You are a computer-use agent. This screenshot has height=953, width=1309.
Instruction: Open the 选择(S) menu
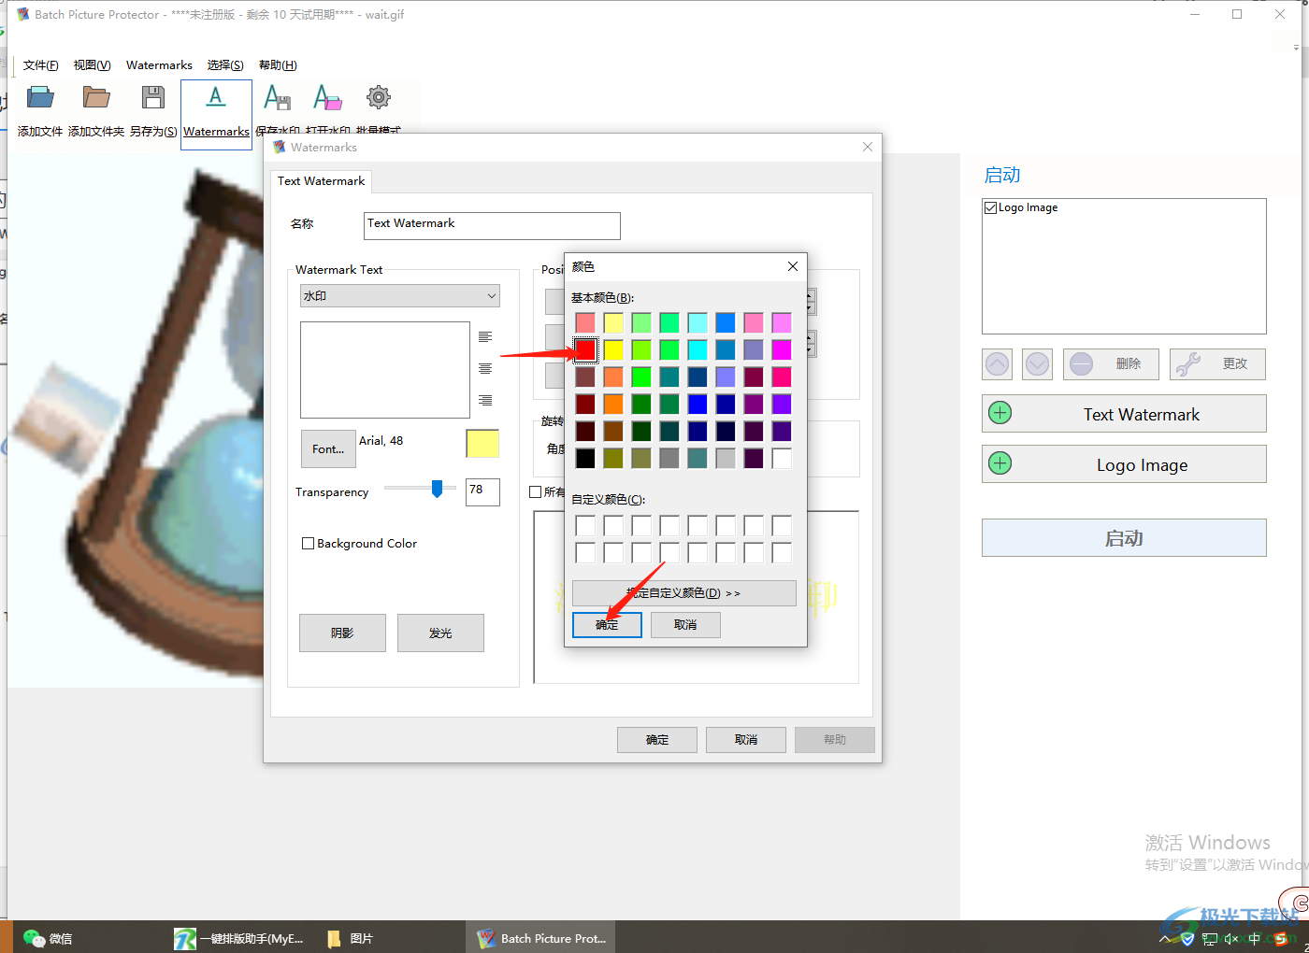pyautogui.click(x=225, y=64)
